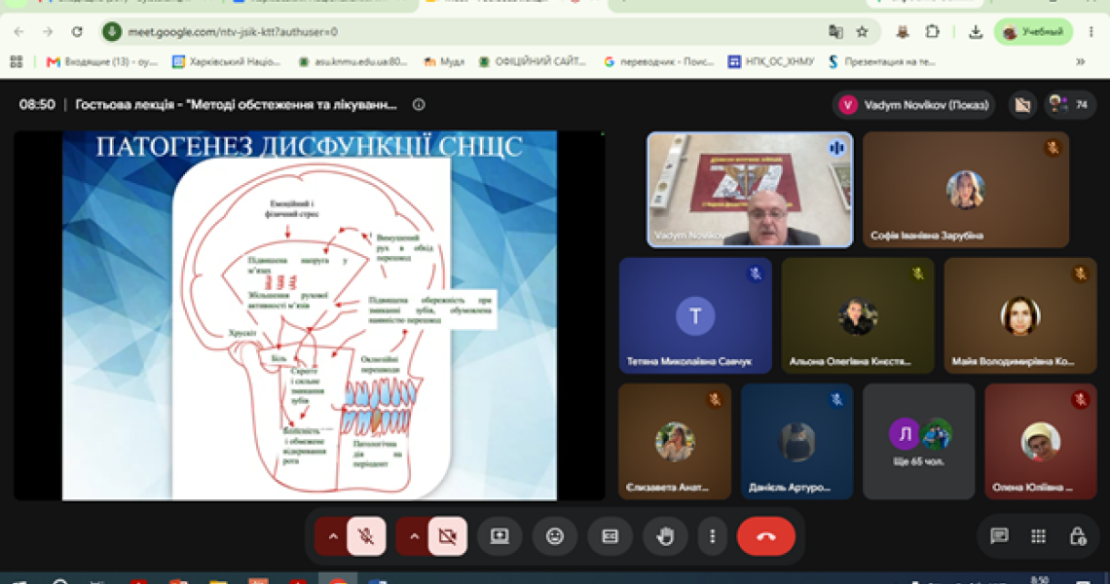Click the present screen button
This screenshot has width=1110, height=584.
[499, 536]
